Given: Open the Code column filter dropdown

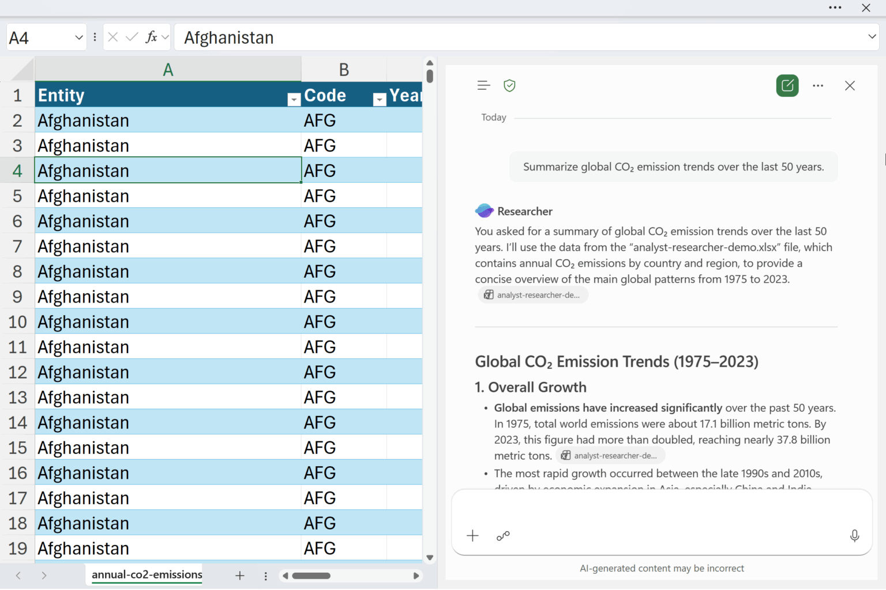Looking at the screenshot, I should (x=379, y=100).
